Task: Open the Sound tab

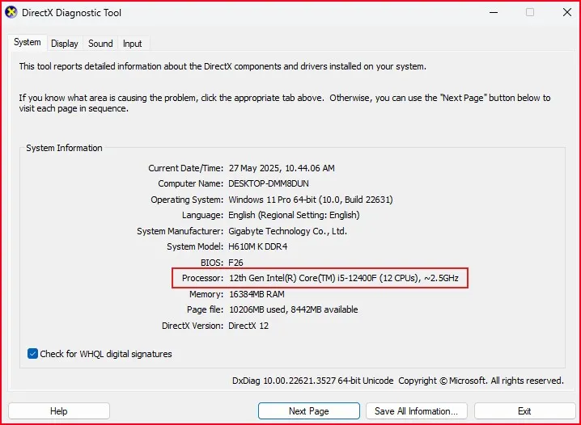Action: (x=100, y=44)
